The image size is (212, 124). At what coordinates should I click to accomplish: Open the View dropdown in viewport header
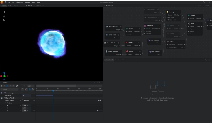40,6
